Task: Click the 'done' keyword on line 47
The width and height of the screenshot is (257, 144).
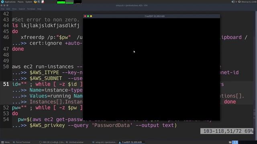Action: pyautogui.click(x=18, y=49)
